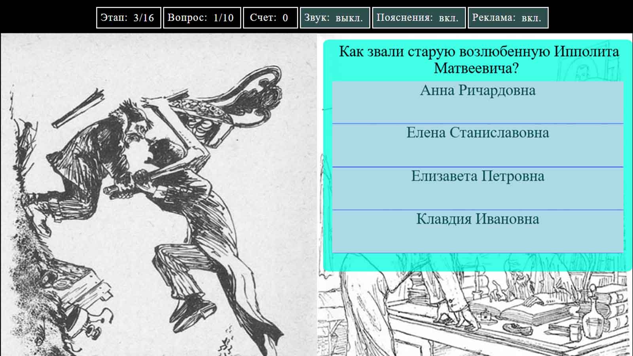
Task: Click the Счет score display
Action: [x=271, y=18]
